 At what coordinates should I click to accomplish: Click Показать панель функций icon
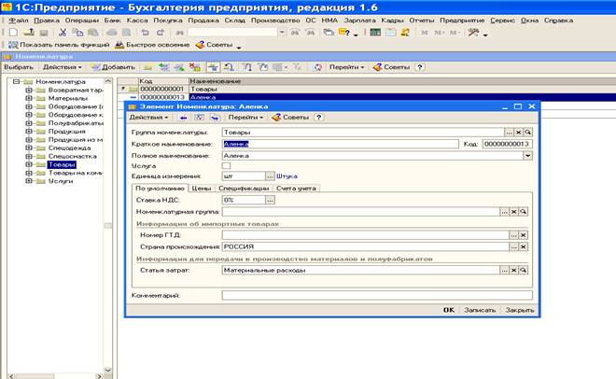[11, 45]
